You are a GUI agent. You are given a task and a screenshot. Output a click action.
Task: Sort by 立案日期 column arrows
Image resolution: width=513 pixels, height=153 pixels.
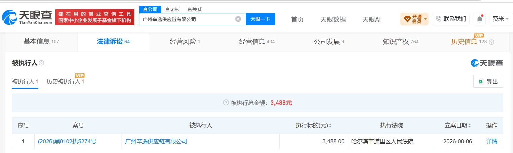(x=470, y=126)
